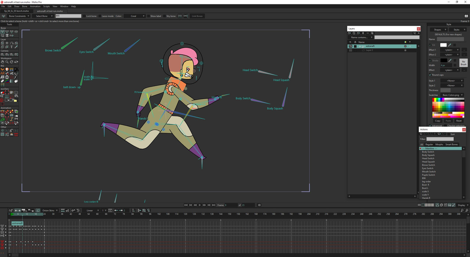Select the Zoom Workspace magnifier tool
Screen dimensions: 470x257
tap(7, 62)
